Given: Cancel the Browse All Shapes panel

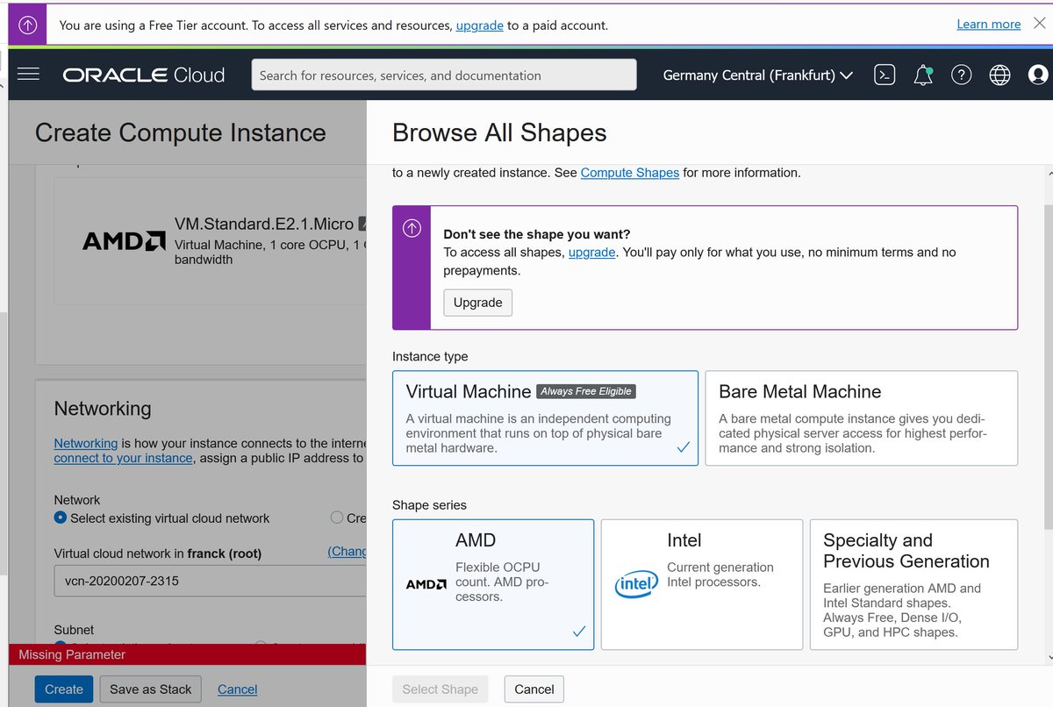Looking at the screenshot, I should pyautogui.click(x=534, y=689).
